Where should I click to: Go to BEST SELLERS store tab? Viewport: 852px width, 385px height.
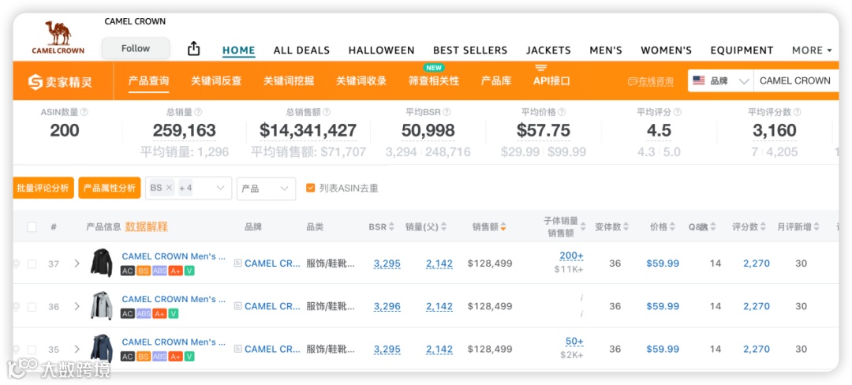click(470, 50)
